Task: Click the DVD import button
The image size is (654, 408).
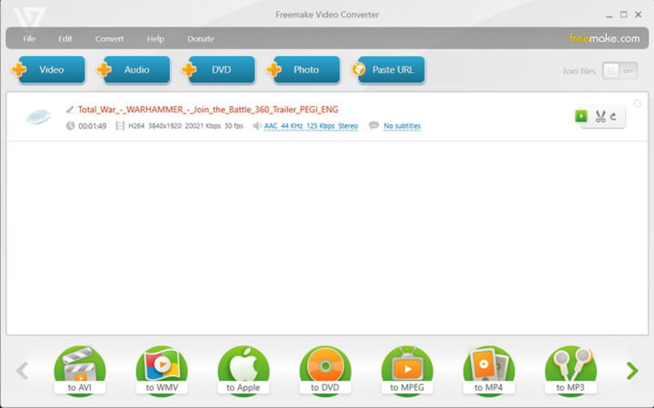Action: click(218, 70)
